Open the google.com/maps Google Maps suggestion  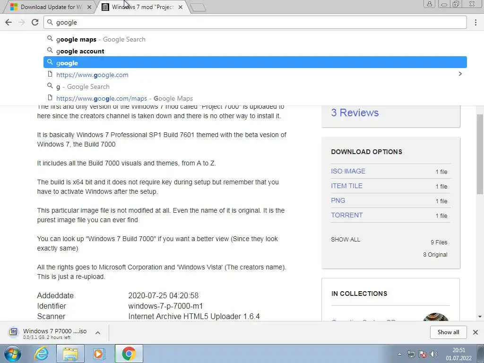255,98
